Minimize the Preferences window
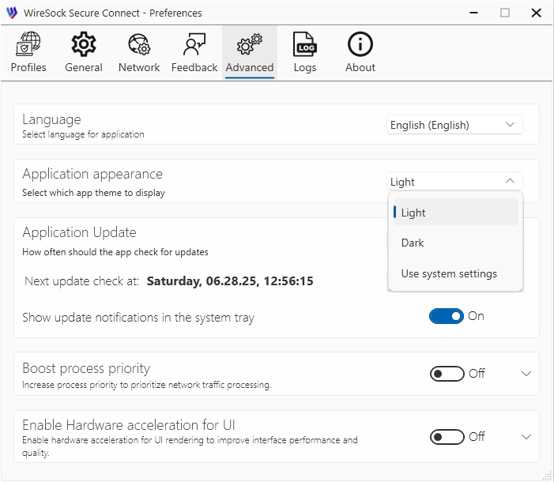 [473, 13]
